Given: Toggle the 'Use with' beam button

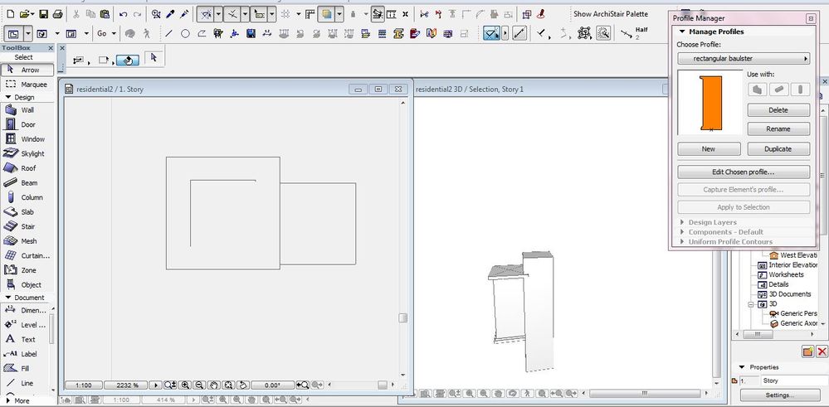Looking at the screenshot, I should tap(778, 90).
